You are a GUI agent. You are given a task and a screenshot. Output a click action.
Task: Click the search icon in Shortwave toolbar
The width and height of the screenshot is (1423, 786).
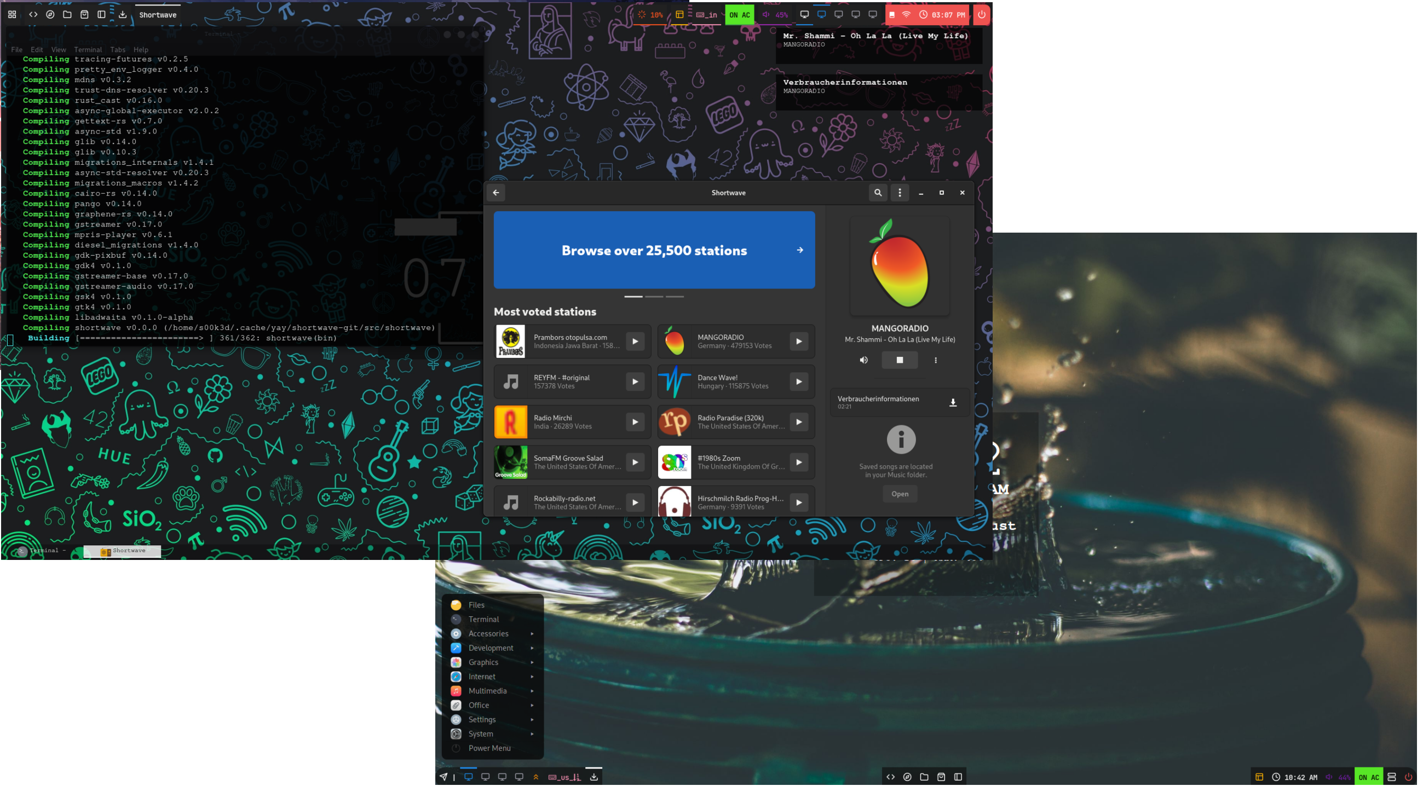(878, 193)
